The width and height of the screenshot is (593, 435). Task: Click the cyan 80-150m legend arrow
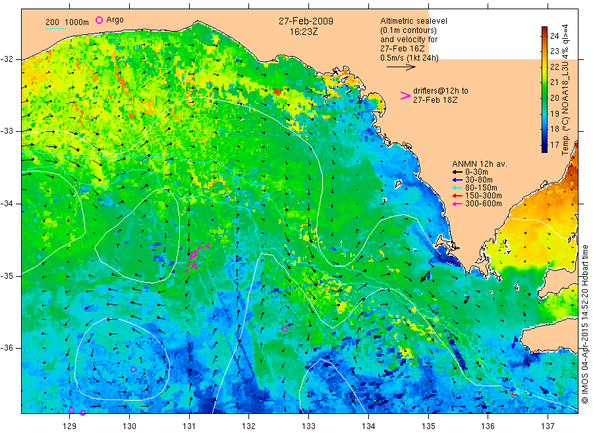coord(458,188)
